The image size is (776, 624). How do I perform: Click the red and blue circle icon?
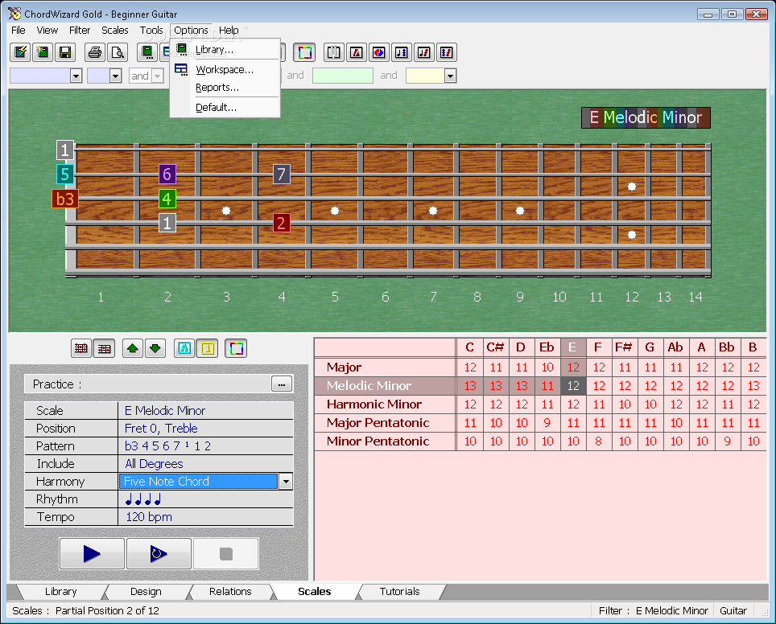(x=378, y=52)
